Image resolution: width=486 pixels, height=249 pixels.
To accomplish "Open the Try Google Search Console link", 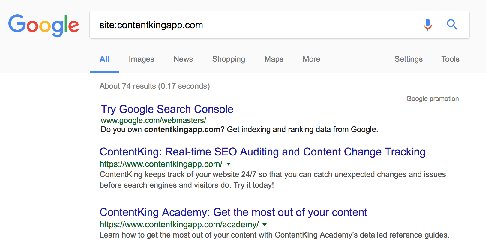I will pos(167,109).
